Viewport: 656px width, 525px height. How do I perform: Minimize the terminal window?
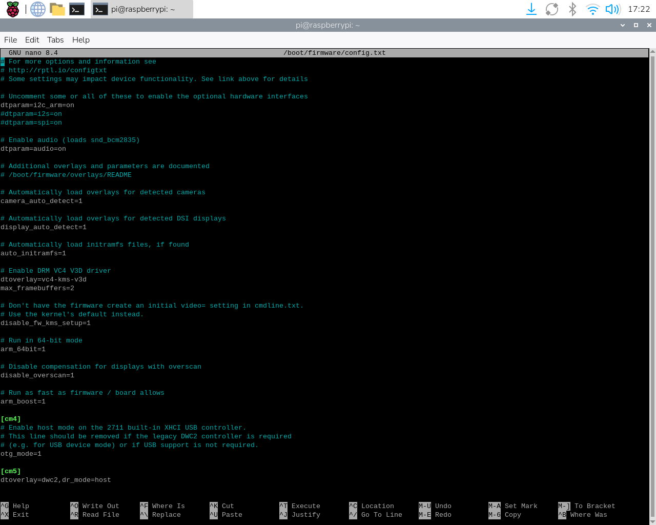tap(623, 25)
